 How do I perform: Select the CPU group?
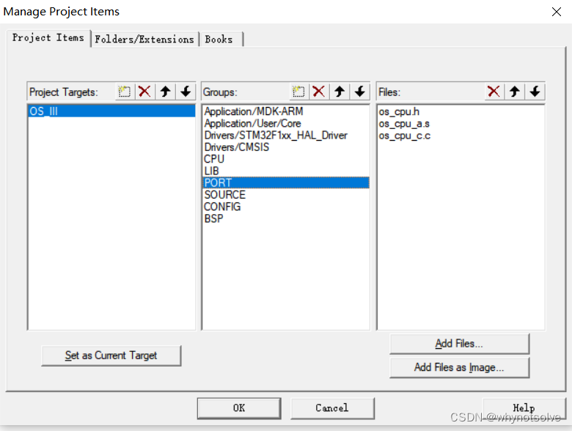(x=286, y=159)
